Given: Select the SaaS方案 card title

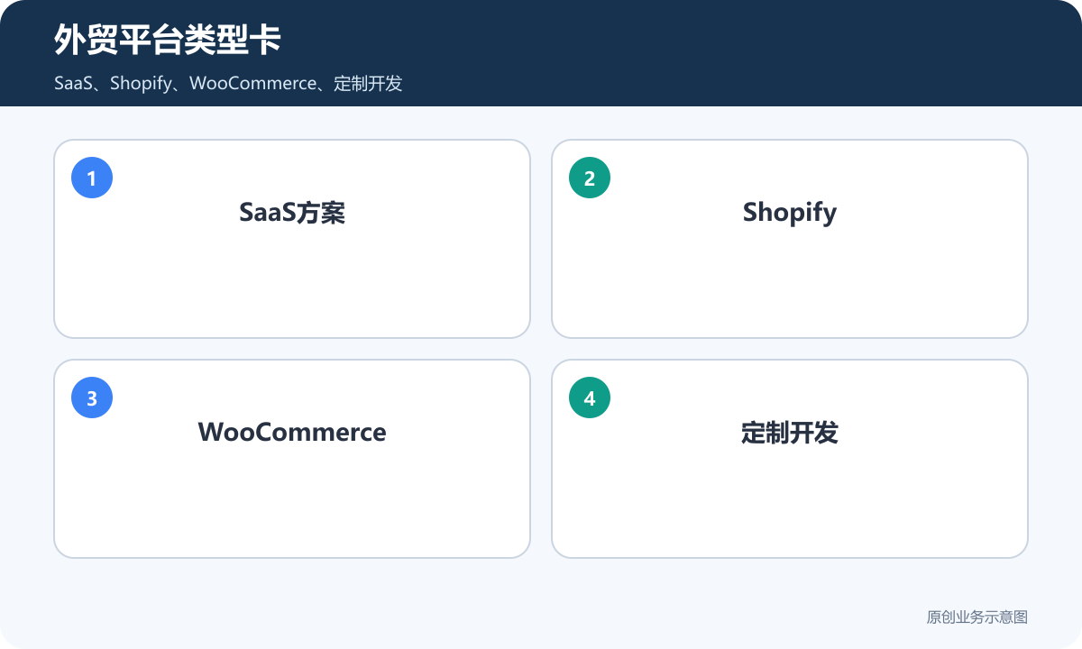Looking at the screenshot, I should [x=292, y=213].
